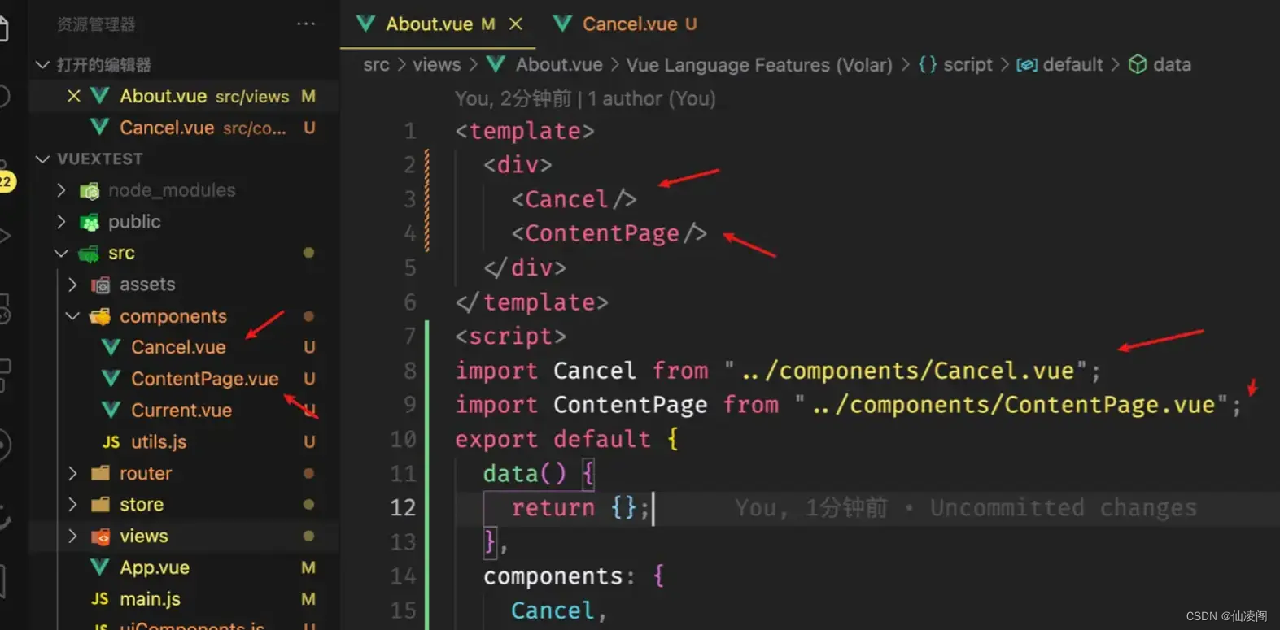
Task: Expand the views folder
Action: 72,537
